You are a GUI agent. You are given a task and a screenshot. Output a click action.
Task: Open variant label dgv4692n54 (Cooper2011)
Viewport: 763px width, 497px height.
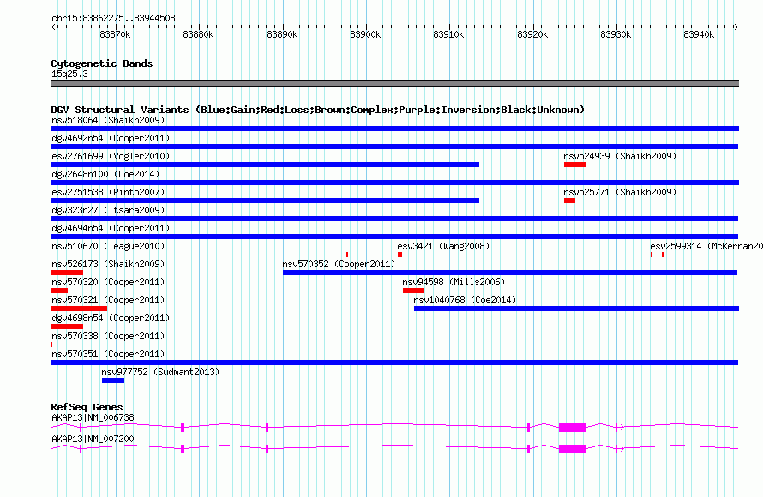(x=111, y=138)
